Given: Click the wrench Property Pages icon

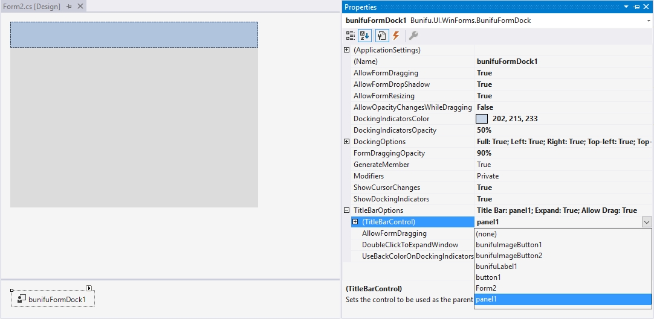Looking at the screenshot, I should pos(413,36).
